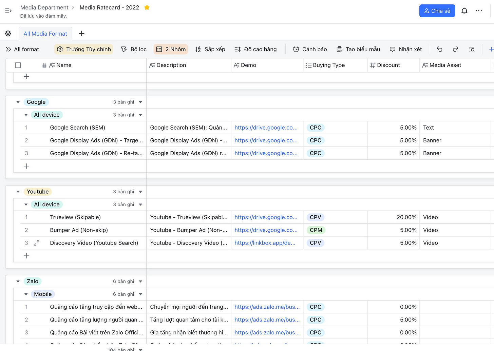Image resolution: width=494 pixels, height=351 pixels.
Task: Click Buying Type column header
Action: point(335,65)
